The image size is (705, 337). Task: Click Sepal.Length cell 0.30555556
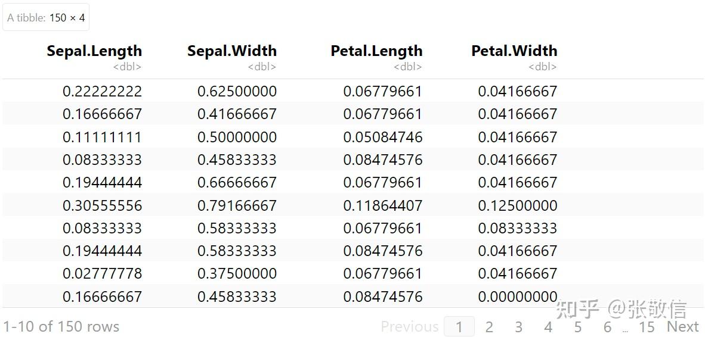pos(102,205)
